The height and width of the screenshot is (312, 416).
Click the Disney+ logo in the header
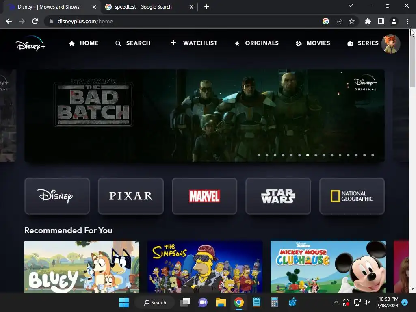point(30,43)
